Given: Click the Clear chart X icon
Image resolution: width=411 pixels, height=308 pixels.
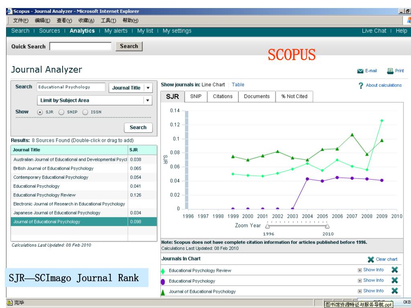Looking at the screenshot, I should click(x=370, y=259).
